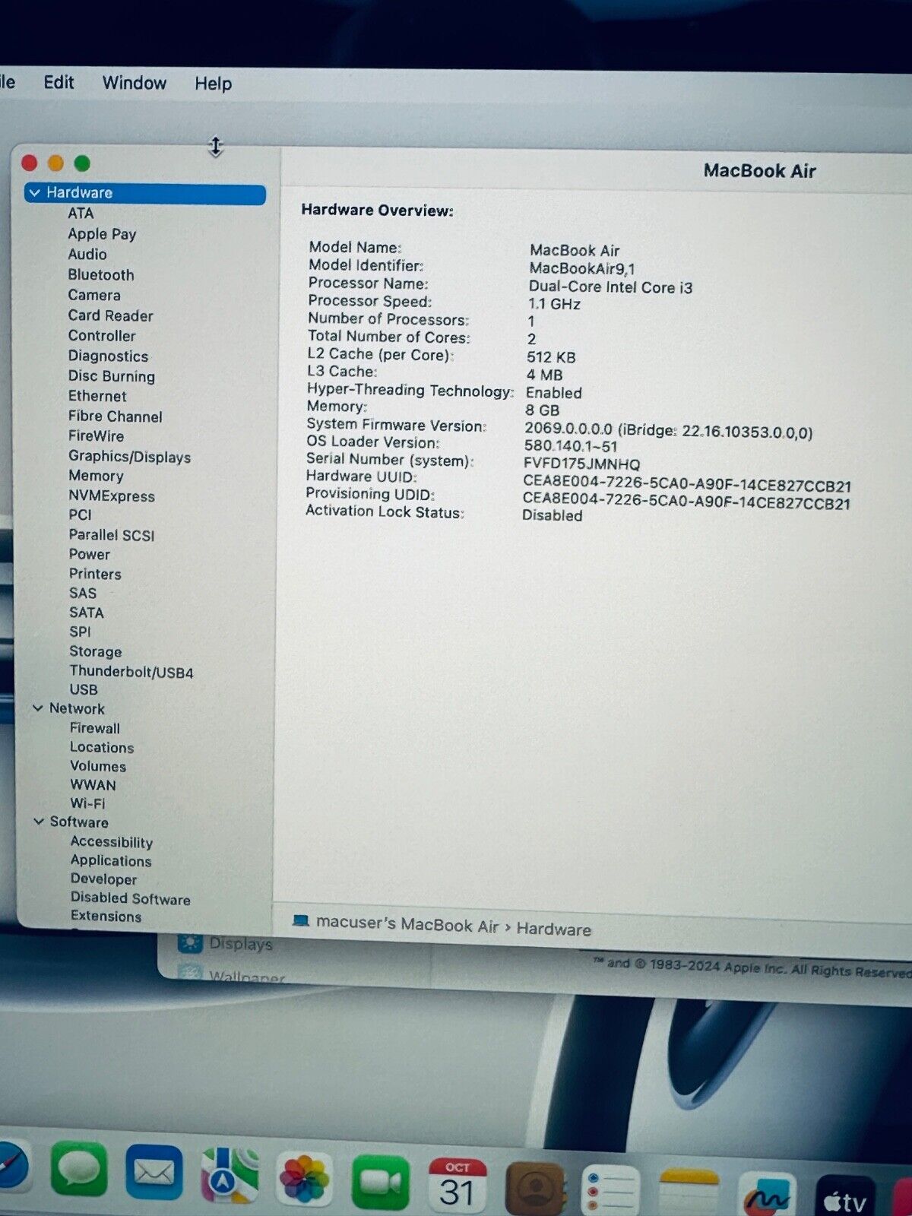The image size is (912, 1216).
Task: Select SATA in the sidebar
Action: (86, 613)
